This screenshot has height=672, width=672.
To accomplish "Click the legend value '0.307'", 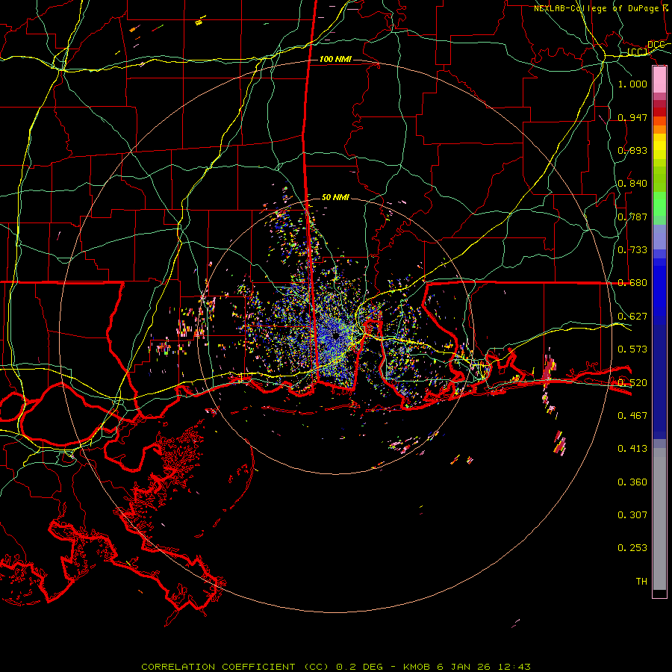I will click(x=632, y=515).
